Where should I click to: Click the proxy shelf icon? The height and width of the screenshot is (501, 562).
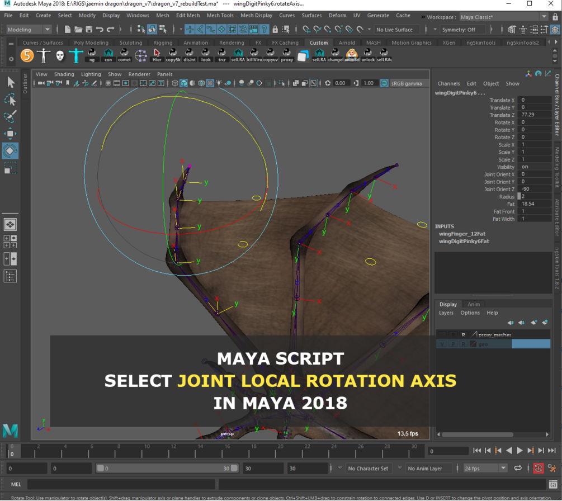287,55
